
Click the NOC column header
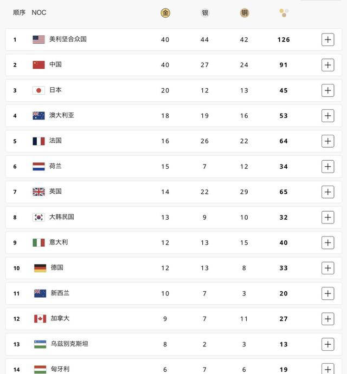[39, 12]
